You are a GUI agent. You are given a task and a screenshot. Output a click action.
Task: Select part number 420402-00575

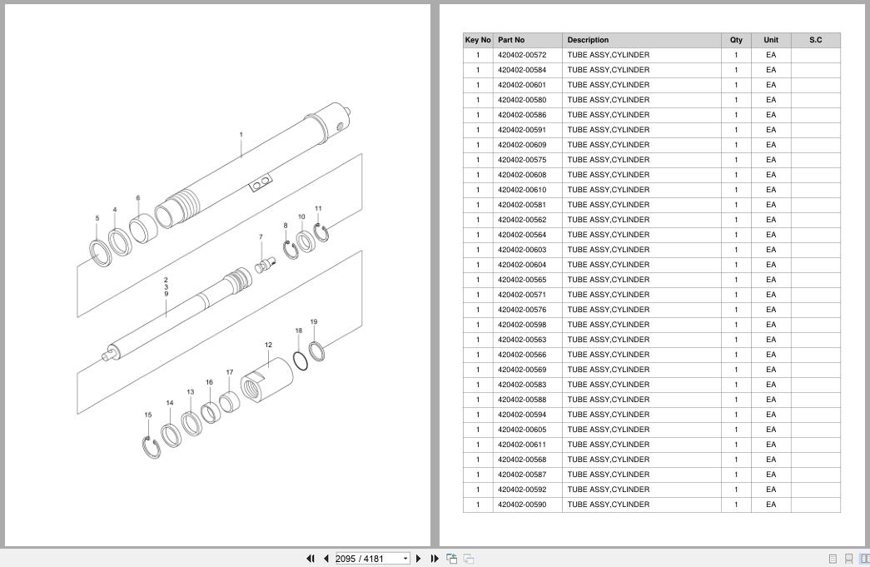point(521,160)
